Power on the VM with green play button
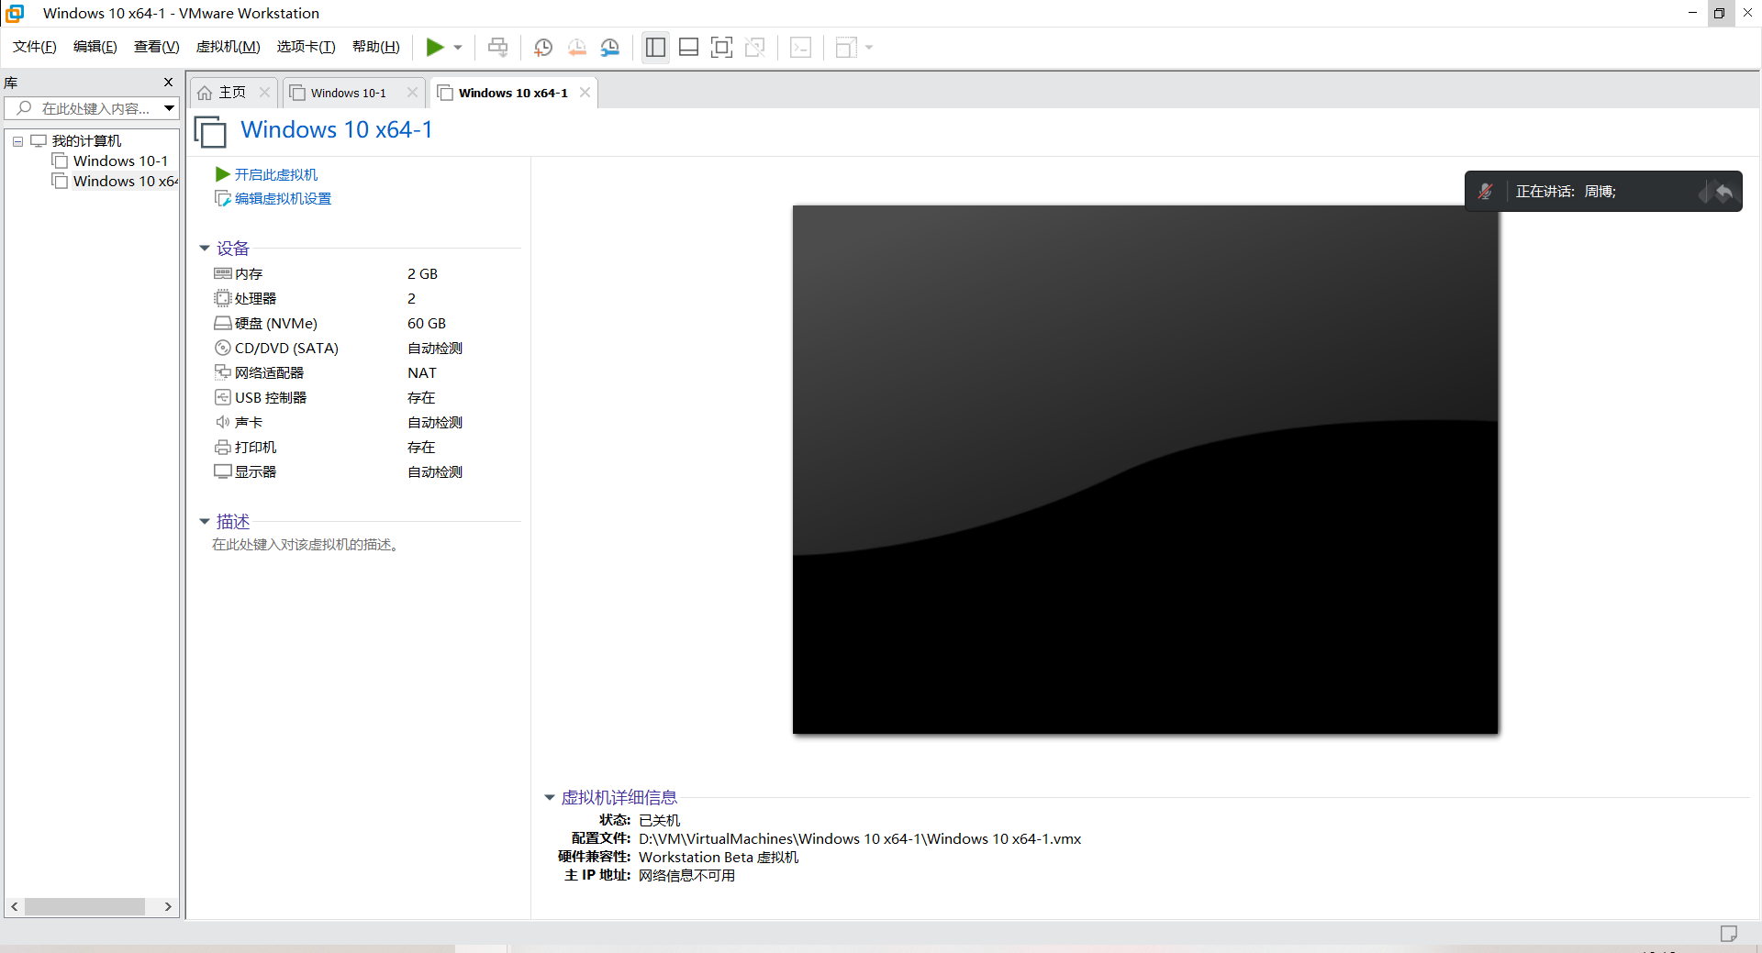The height and width of the screenshot is (953, 1762). [x=435, y=47]
